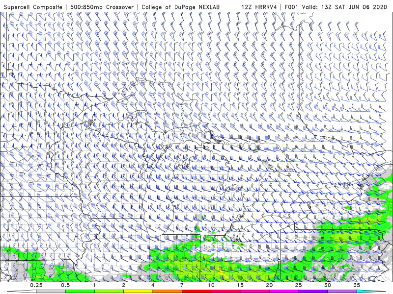393x294 pixels.
Task: Click the yellow-green swatch between 1 and 2
Action: 109,292
